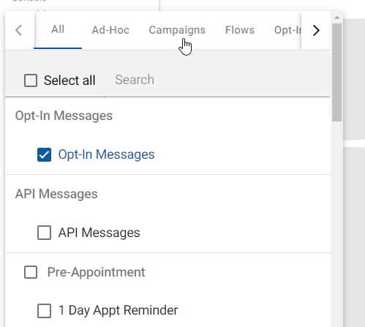This screenshot has width=365, height=327.
Task: Click the 1 Day Appt Reminder label
Action: pos(118,310)
